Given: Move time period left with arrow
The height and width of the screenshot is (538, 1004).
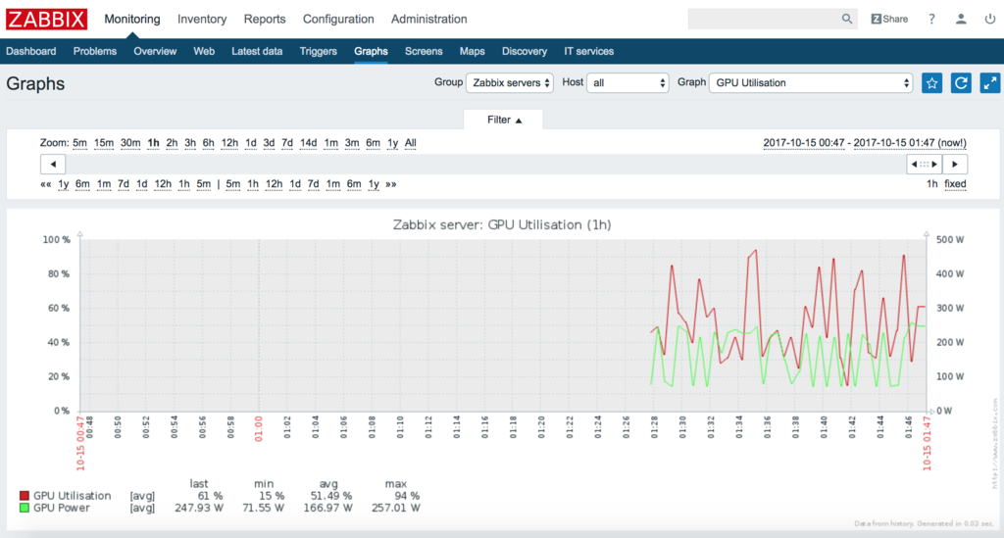Looking at the screenshot, I should click(53, 165).
